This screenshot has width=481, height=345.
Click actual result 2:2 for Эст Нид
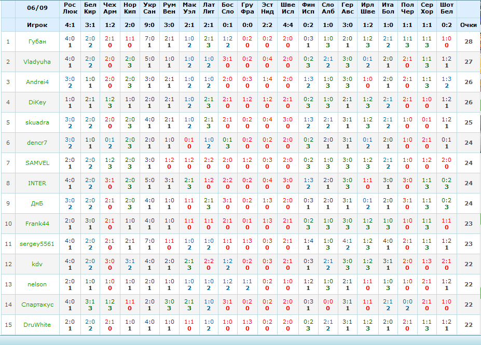pyautogui.click(x=267, y=25)
